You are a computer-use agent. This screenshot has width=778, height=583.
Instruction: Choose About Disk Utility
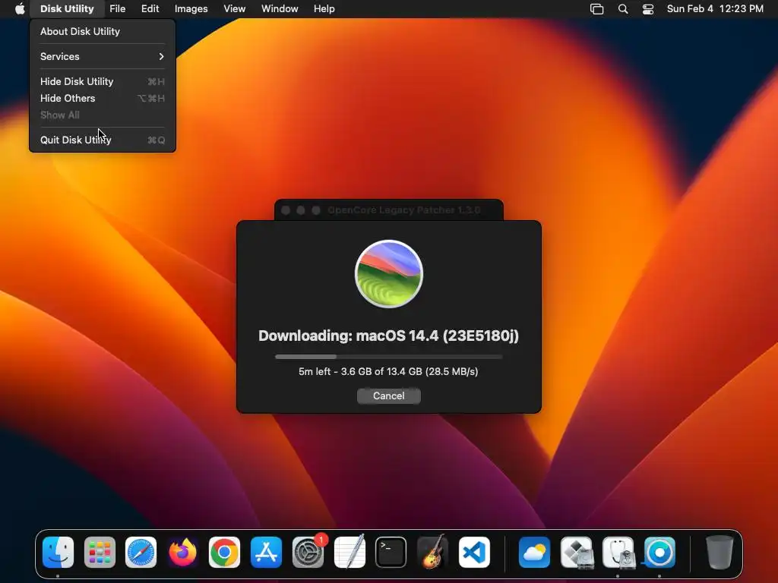tap(103, 31)
